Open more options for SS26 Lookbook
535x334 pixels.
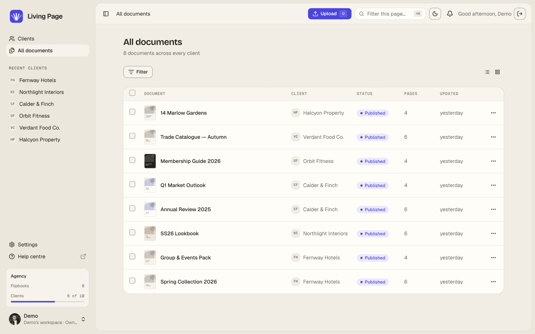(x=493, y=233)
